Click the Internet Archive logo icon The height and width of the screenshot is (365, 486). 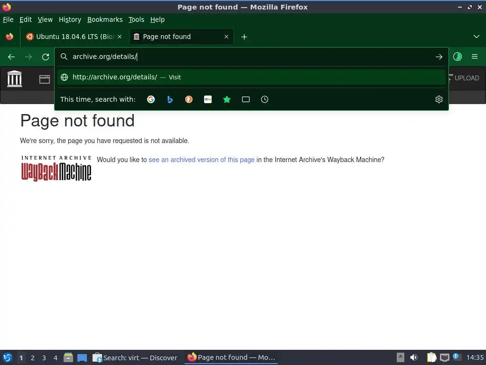[15, 78]
